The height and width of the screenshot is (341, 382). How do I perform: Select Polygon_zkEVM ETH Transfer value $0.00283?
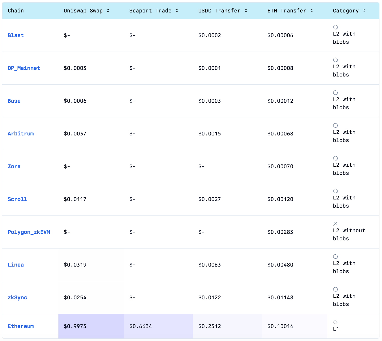[x=280, y=232]
